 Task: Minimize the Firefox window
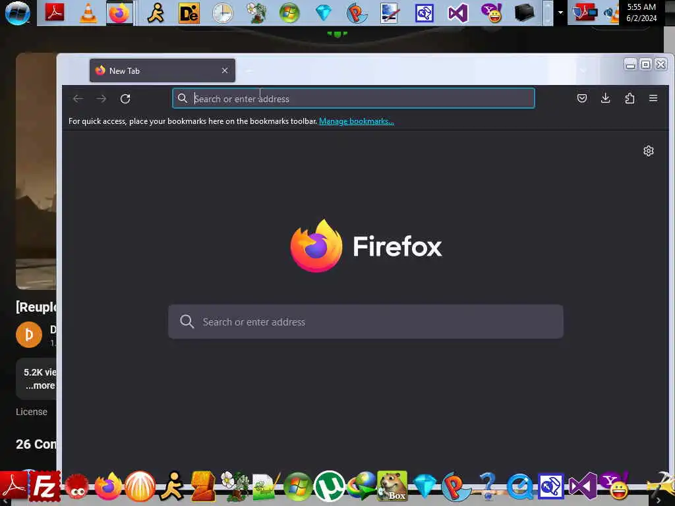pos(630,65)
